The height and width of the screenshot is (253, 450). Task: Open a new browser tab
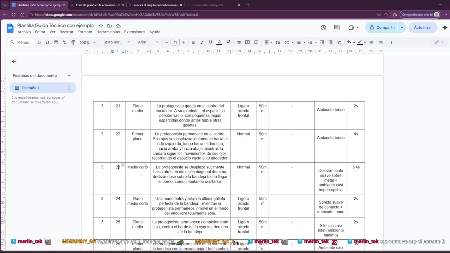tap(248, 5)
